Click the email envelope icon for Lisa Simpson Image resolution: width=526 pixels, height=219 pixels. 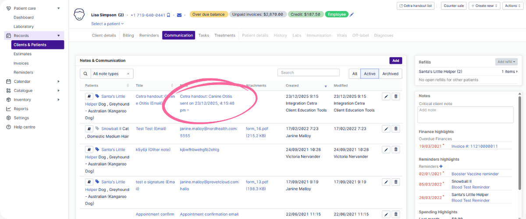(179, 15)
